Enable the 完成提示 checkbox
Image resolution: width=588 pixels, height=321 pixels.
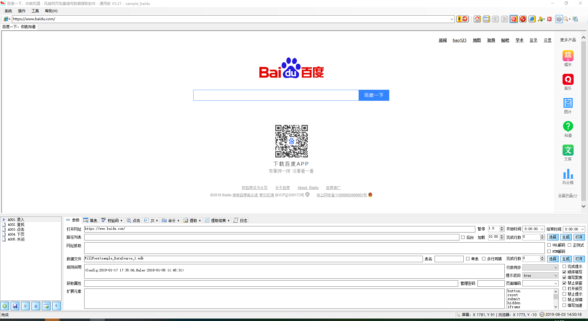pos(564,266)
